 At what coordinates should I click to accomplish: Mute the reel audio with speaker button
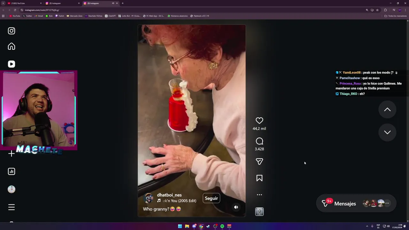click(x=236, y=207)
